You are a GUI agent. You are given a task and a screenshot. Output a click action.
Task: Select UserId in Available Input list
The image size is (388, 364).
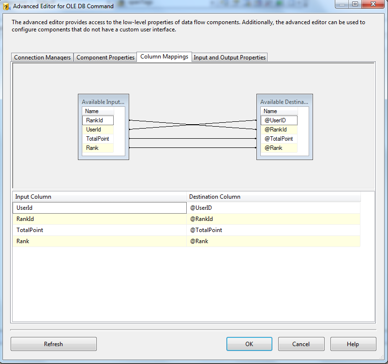click(x=98, y=130)
